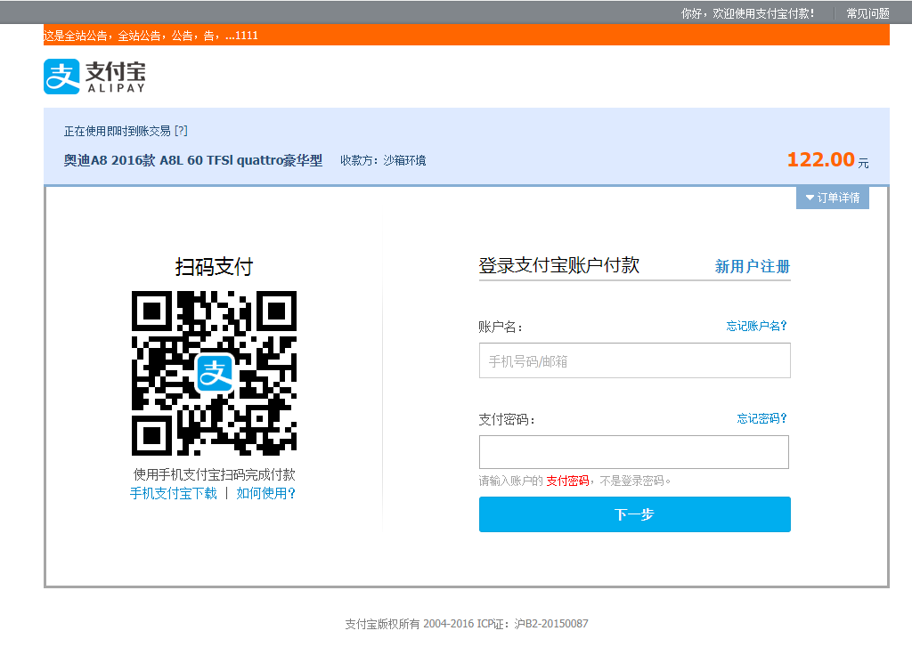Screen dimensions: 912x647
Task: Focus the 账户名 phone/email input field
Action: pos(634,360)
